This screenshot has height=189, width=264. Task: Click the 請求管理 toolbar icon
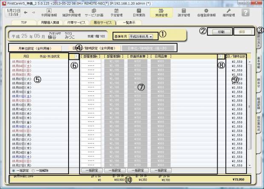[x=184, y=12]
